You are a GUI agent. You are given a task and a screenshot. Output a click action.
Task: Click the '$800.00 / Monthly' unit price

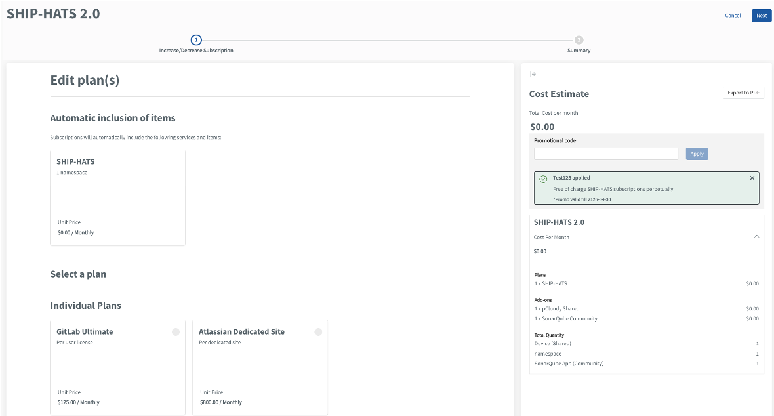[x=221, y=402]
